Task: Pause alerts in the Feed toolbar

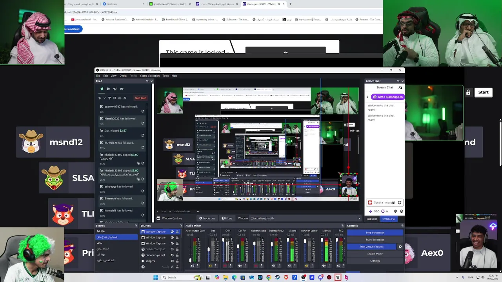Action: [115, 98]
